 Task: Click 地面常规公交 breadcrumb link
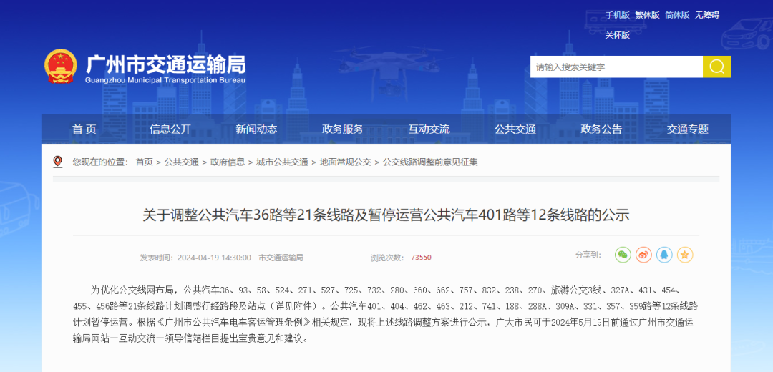pyautogui.click(x=345, y=162)
